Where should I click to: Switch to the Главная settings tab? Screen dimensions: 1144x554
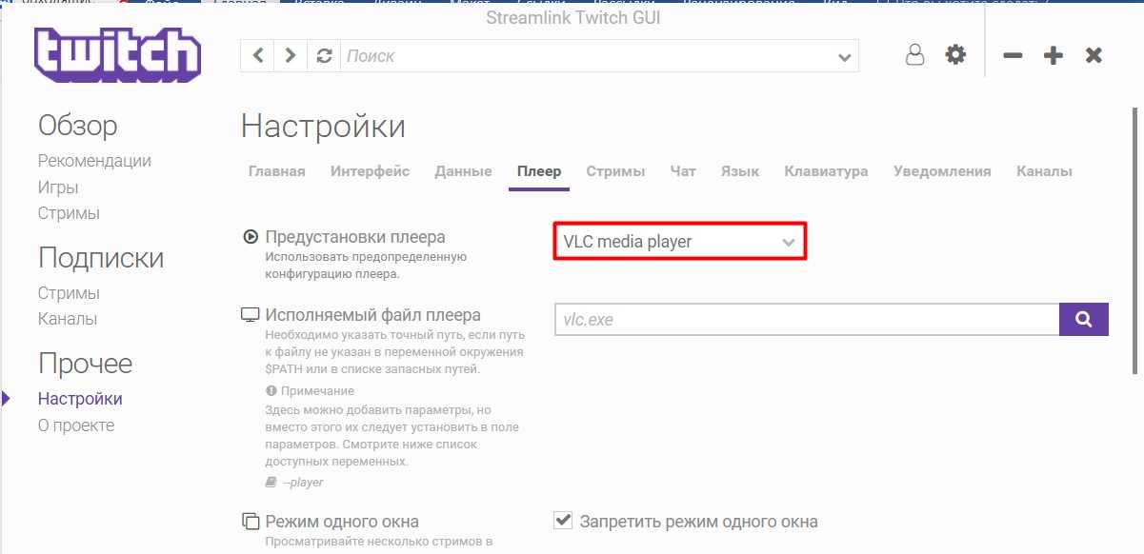click(x=277, y=171)
